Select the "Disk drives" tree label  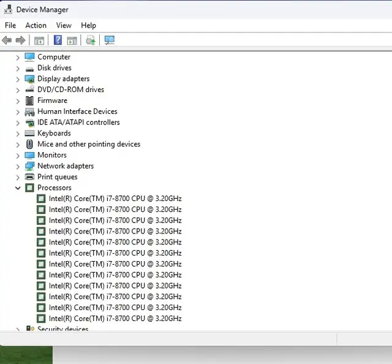(x=55, y=68)
